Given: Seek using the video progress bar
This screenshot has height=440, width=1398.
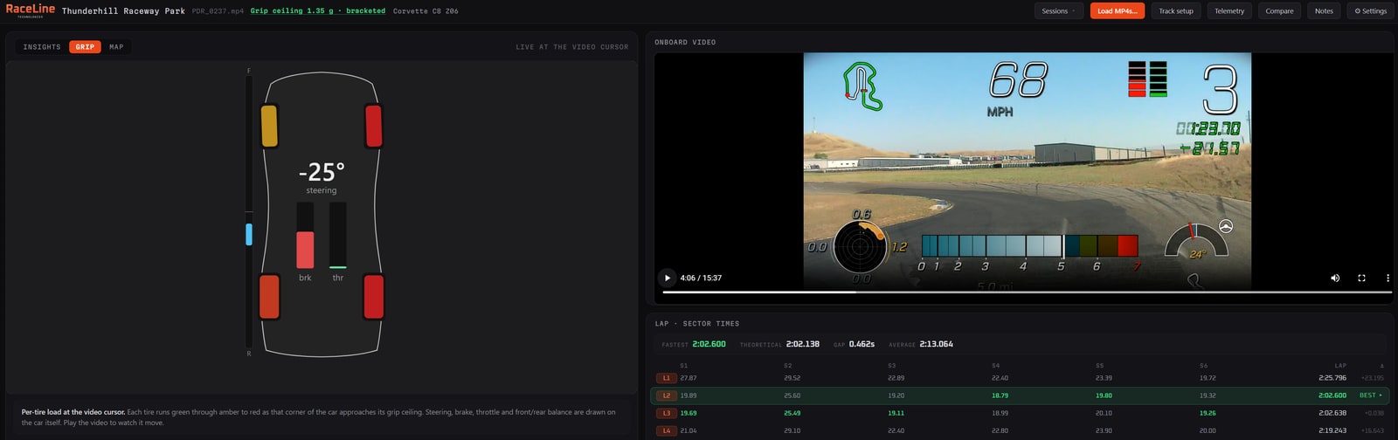Looking at the screenshot, I should click(1027, 292).
